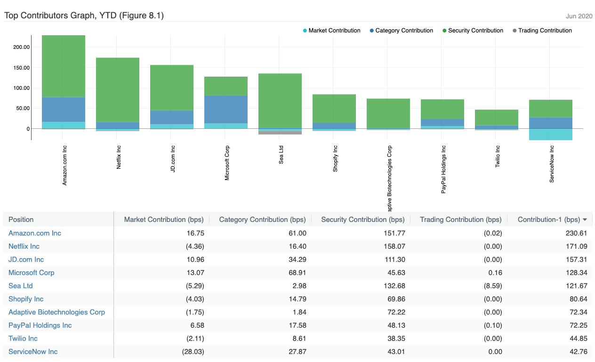Sort by Security Contribution (bps) header
The image size is (595, 362).
362,220
